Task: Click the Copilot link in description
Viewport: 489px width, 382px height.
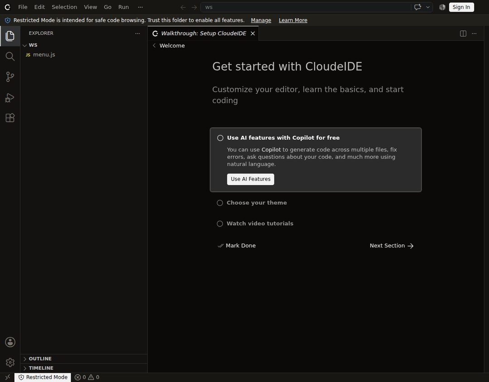Action: tap(271, 150)
